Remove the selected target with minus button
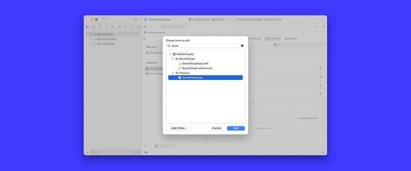The image size is (411, 171). (150, 146)
